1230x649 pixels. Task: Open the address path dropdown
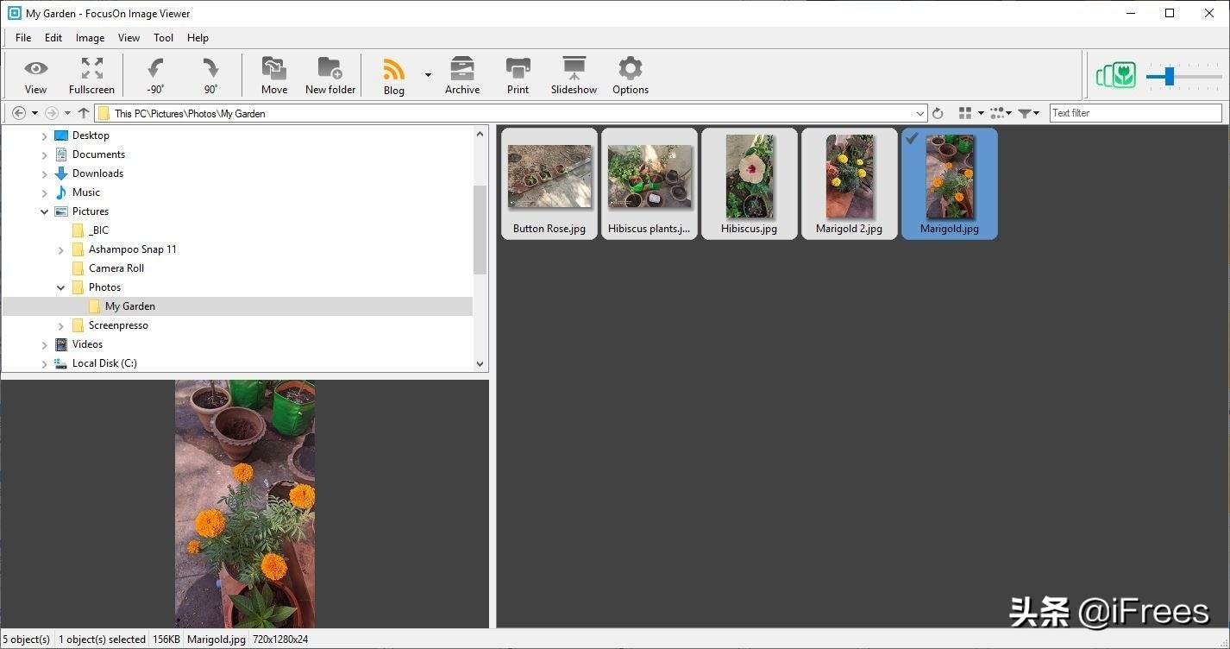pyautogui.click(x=920, y=113)
